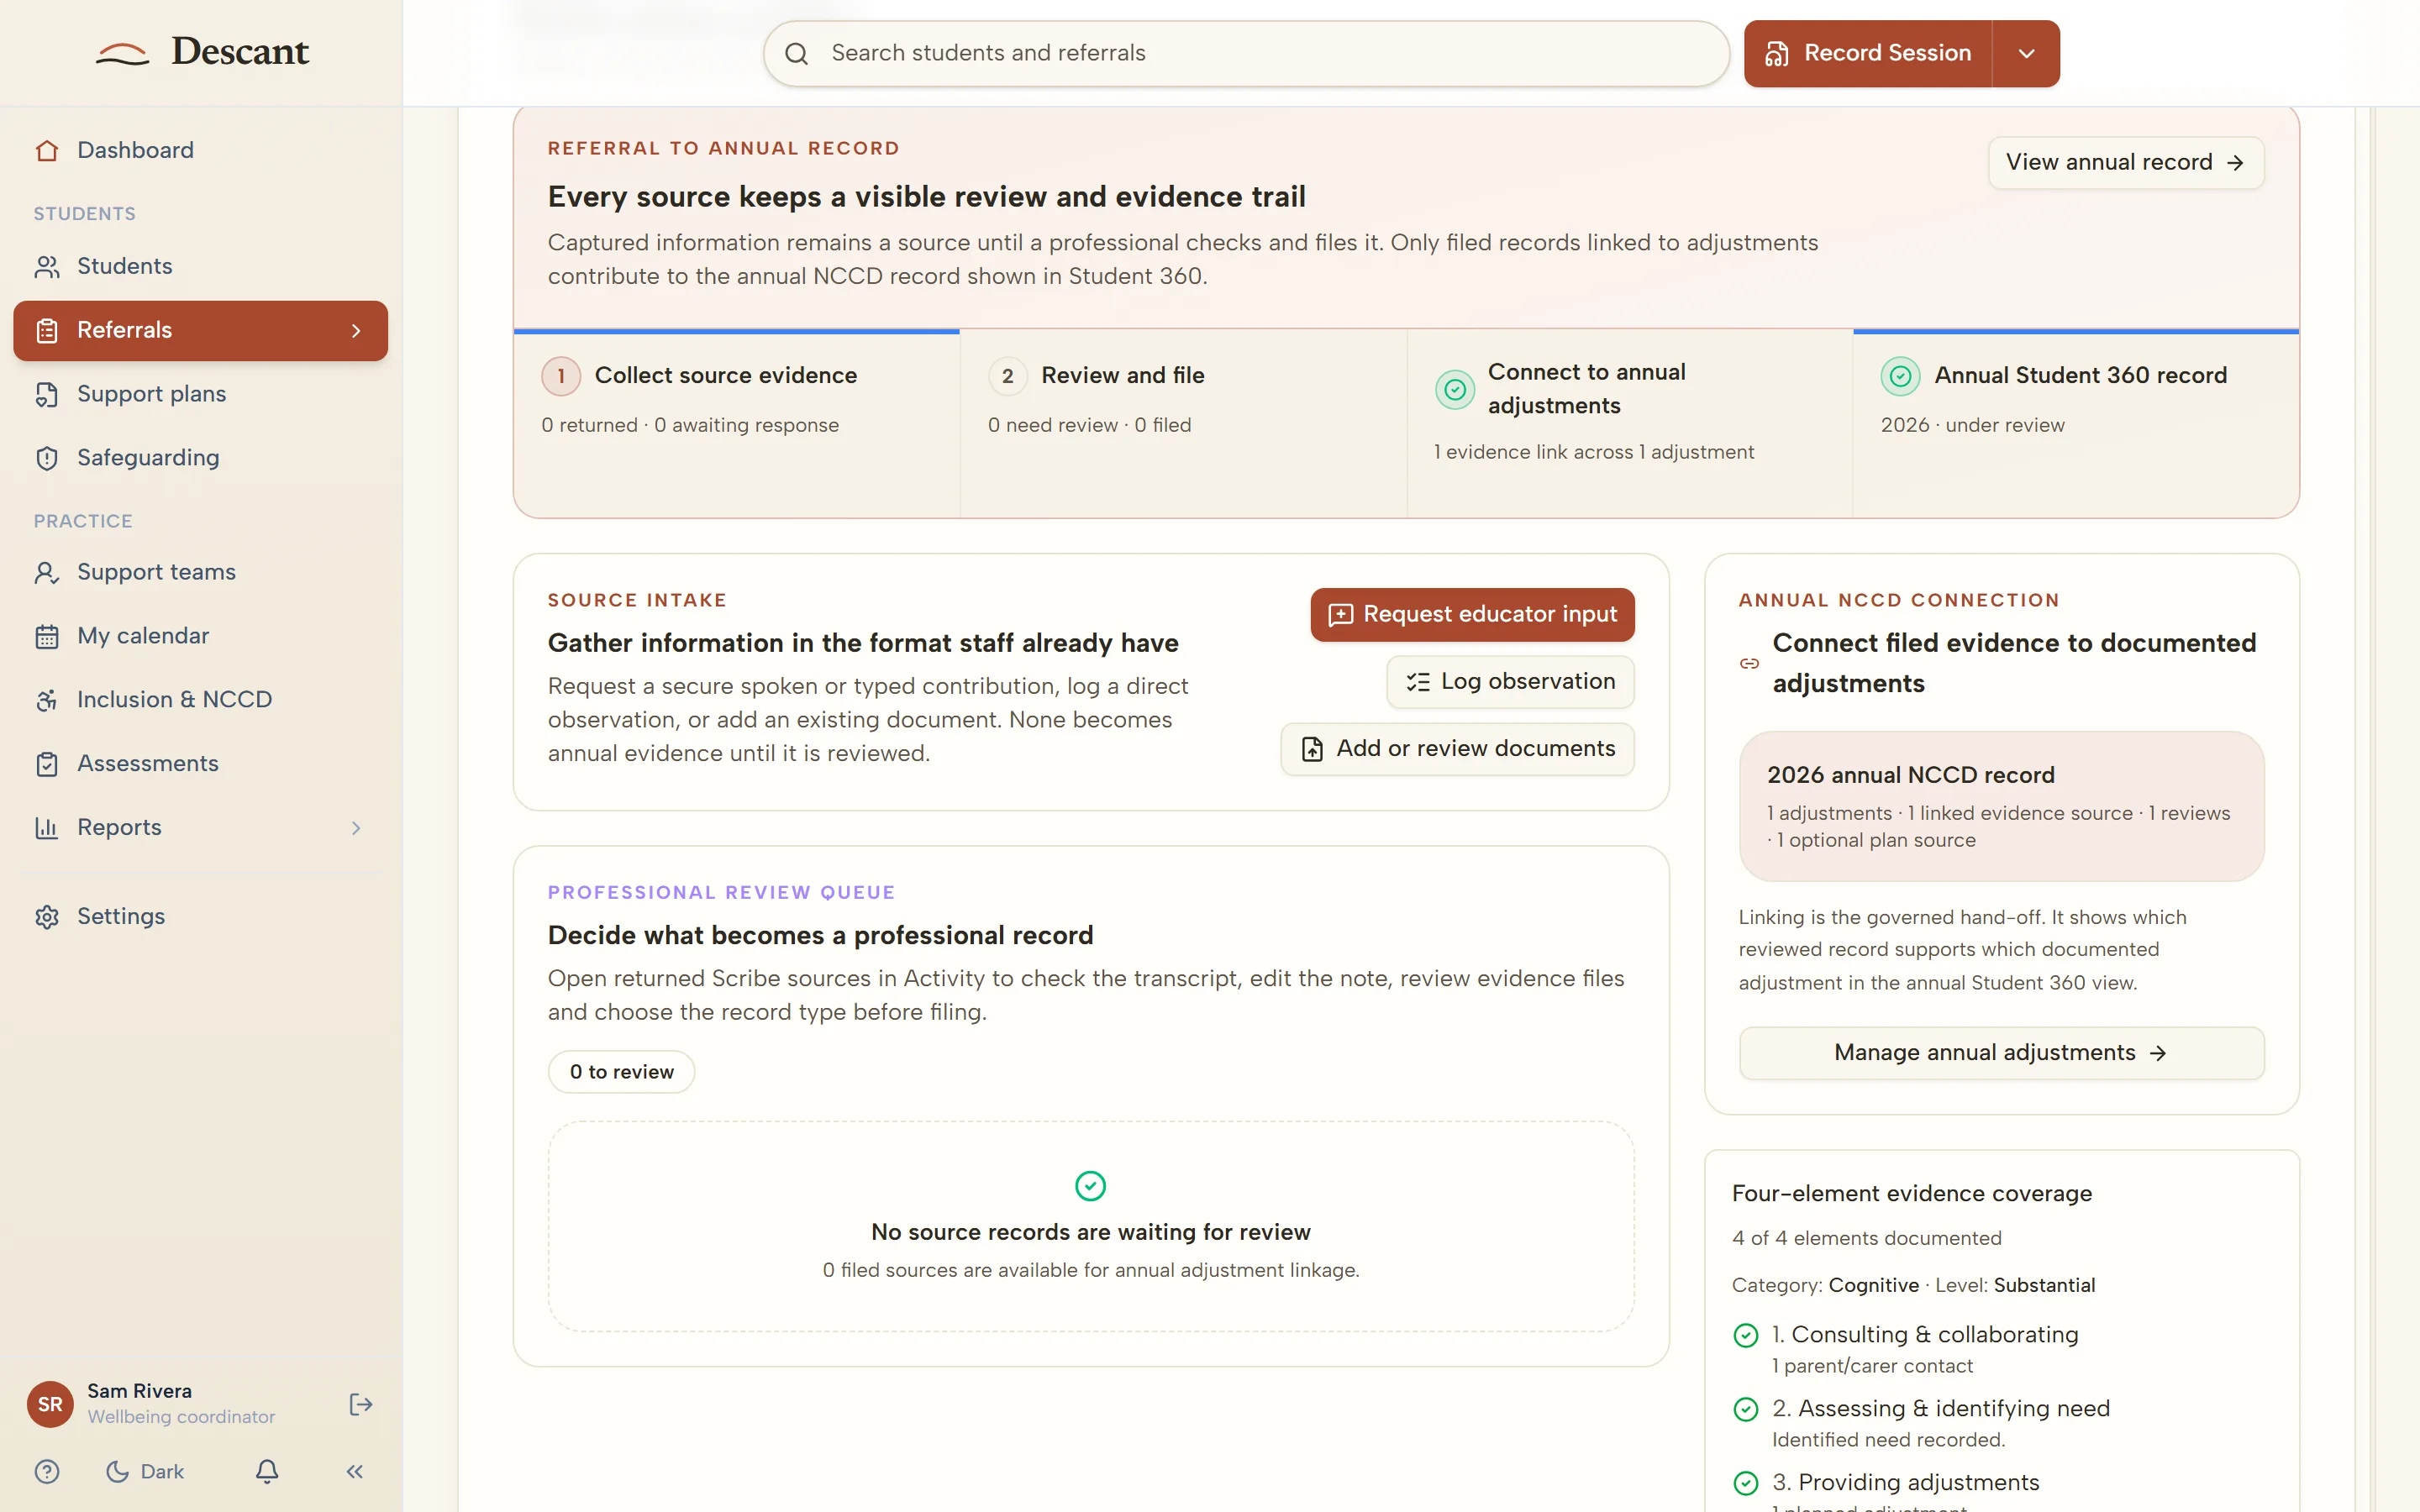Collapse the sidebar with double chevron
2420x1512 pixels.
point(354,1471)
